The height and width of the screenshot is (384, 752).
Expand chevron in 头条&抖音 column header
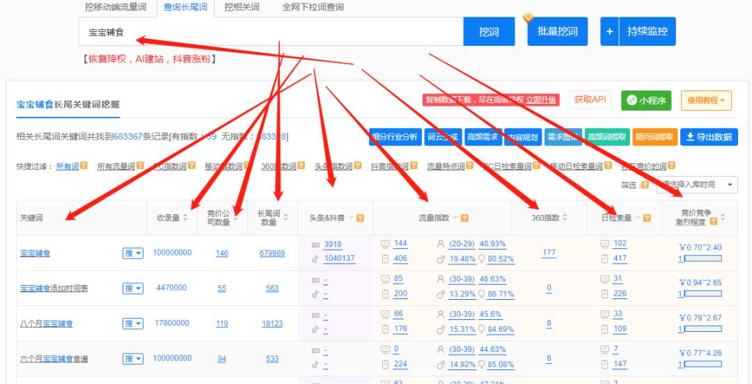click(351, 218)
